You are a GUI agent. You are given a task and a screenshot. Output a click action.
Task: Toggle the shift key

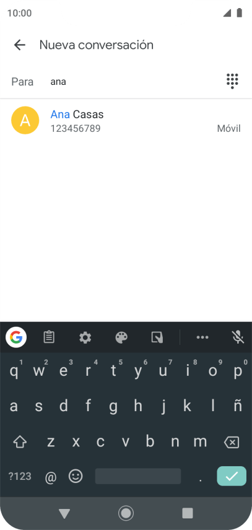20,442
